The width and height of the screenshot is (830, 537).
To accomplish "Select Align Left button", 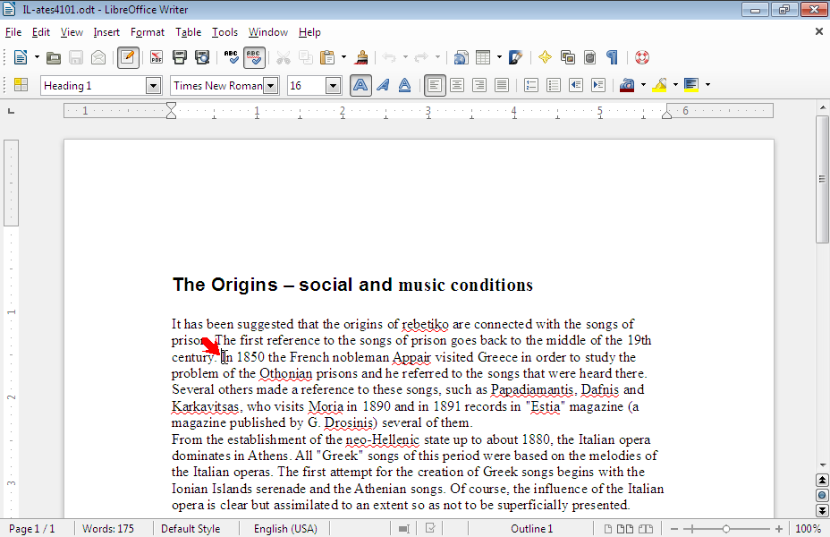I will click(435, 85).
